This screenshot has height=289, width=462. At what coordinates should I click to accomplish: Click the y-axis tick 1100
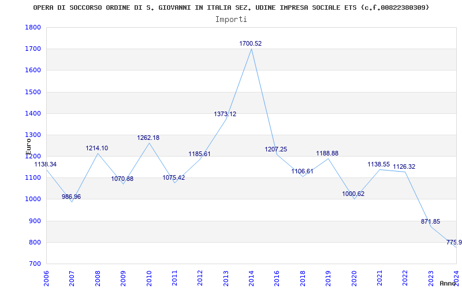click(x=33, y=178)
